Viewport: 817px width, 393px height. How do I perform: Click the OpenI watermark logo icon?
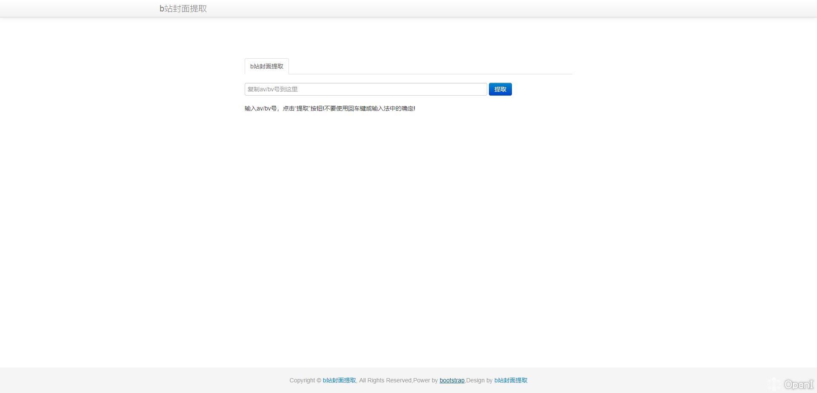click(774, 384)
